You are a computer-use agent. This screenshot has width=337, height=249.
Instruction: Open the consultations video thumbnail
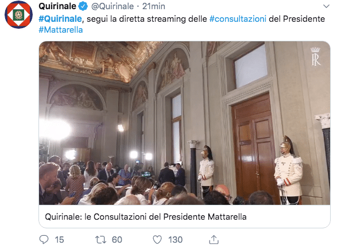point(184,123)
